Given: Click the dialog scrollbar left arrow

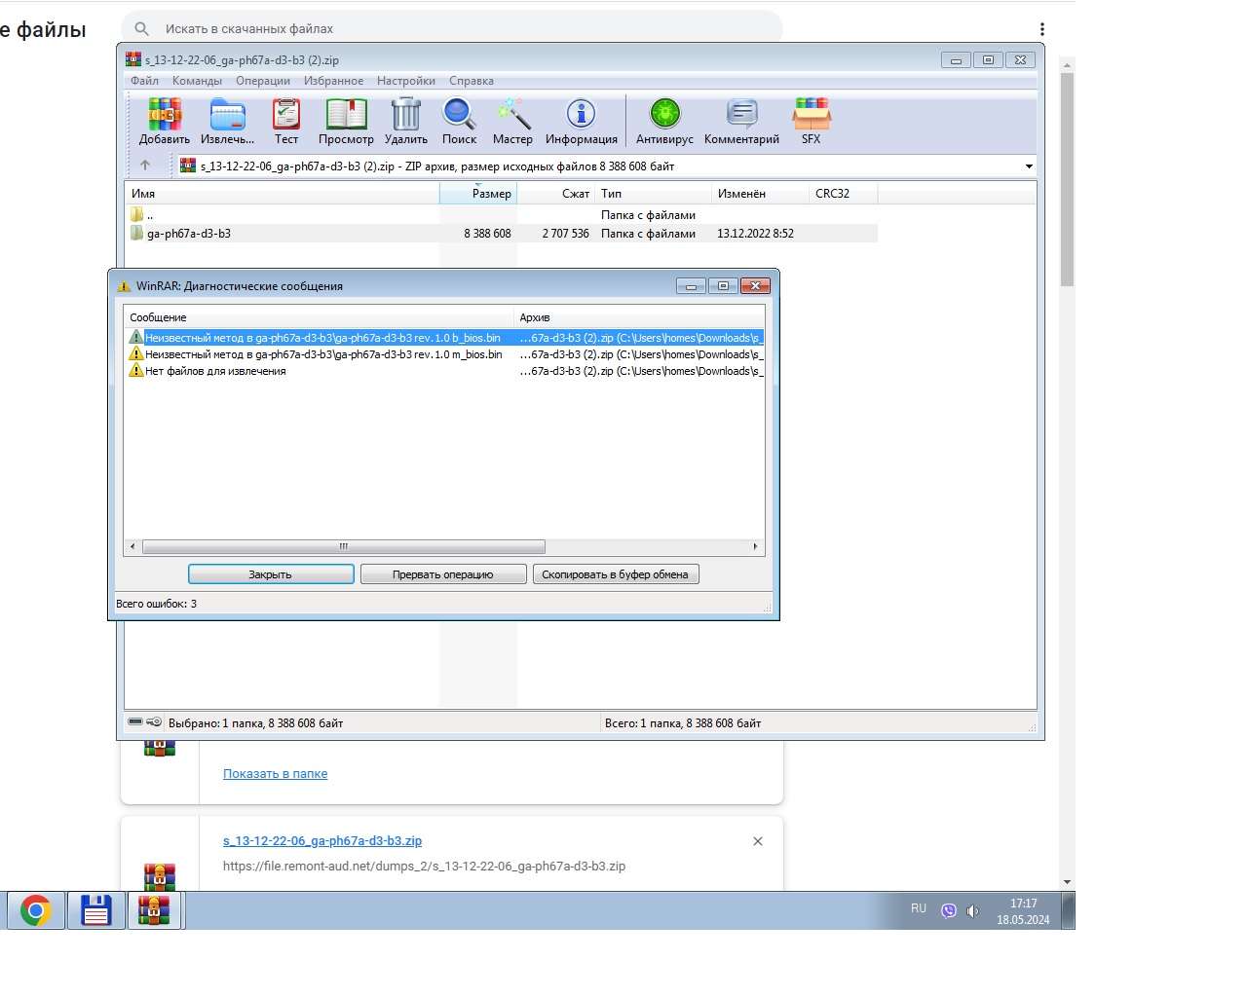Looking at the screenshot, I should 132,546.
